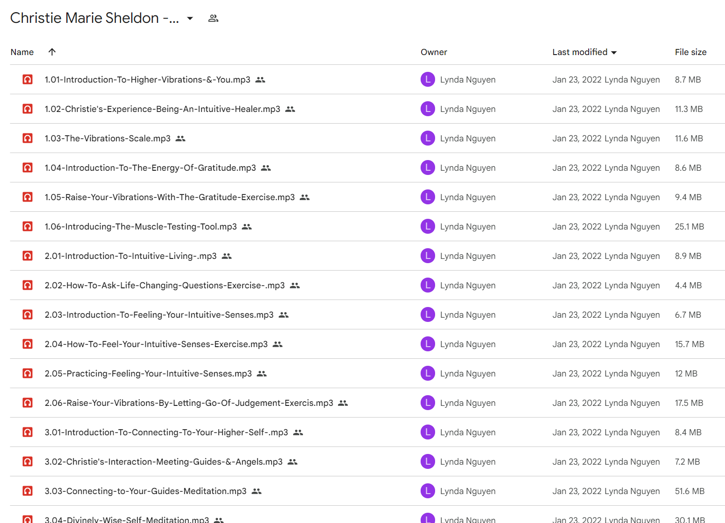Click the 51.6 MB file size value
Screen dimensions: 725x523
(x=690, y=491)
